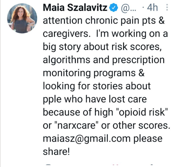177x167 pixels.
Task: Click the maiasz@gmail.com email address
Action: [87, 139]
